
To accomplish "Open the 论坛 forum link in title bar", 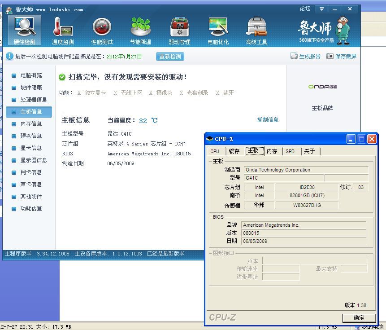I will click(x=305, y=9).
